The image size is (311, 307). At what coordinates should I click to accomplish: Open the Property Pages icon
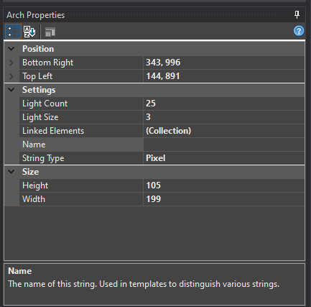[x=50, y=32]
